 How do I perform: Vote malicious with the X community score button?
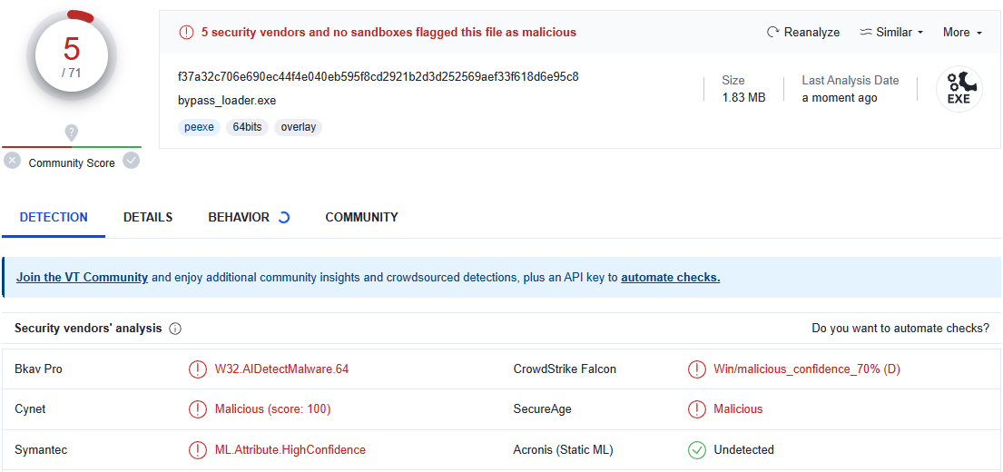pos(12,161)
